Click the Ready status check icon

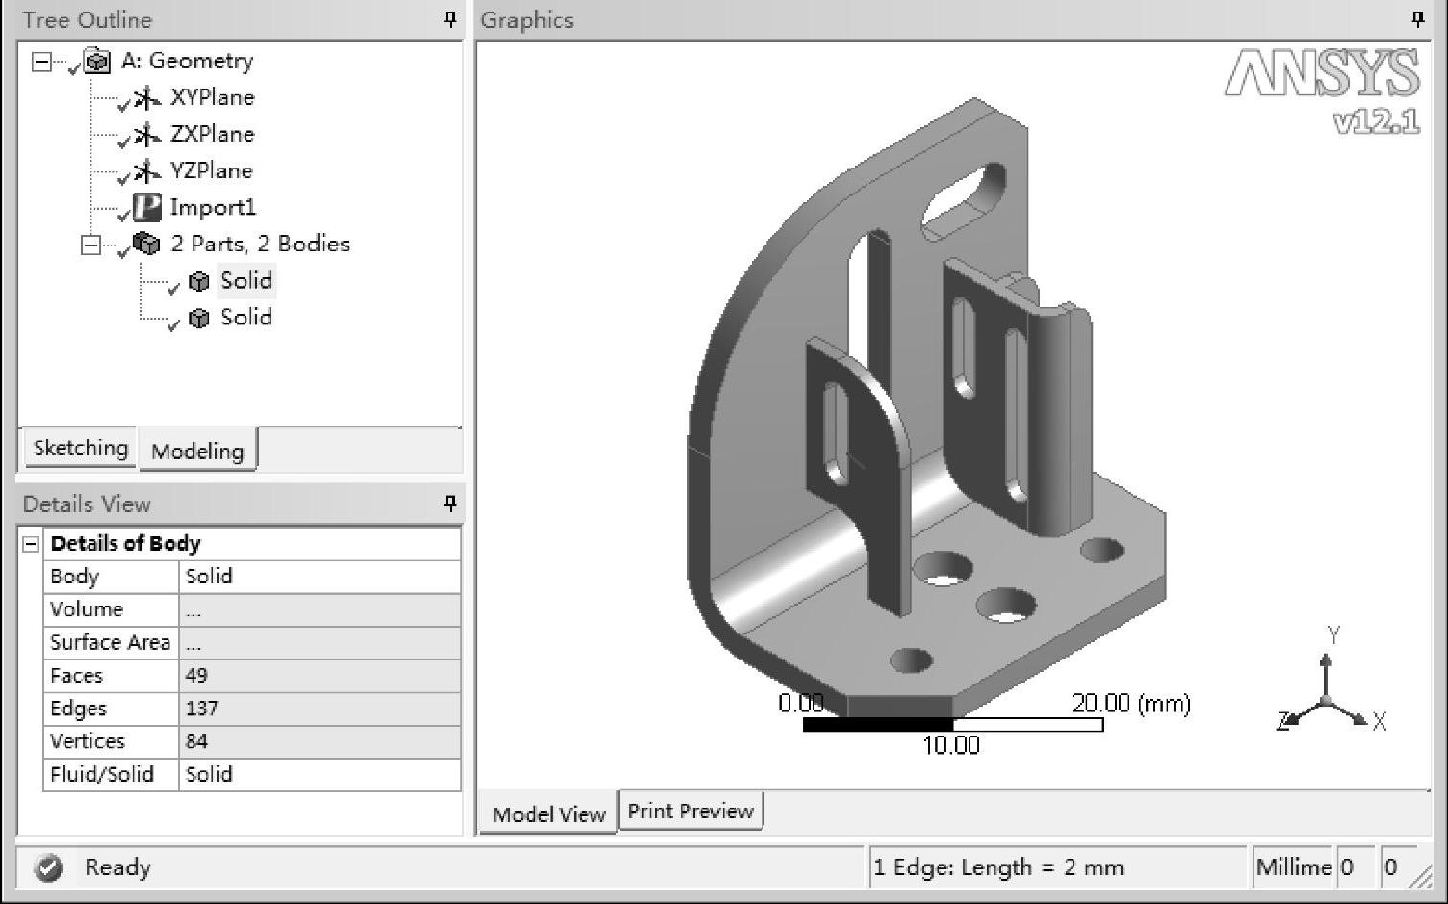(48, 867)
